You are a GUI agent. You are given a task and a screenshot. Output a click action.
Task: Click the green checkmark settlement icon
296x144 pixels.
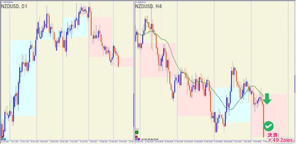(268, 126)
